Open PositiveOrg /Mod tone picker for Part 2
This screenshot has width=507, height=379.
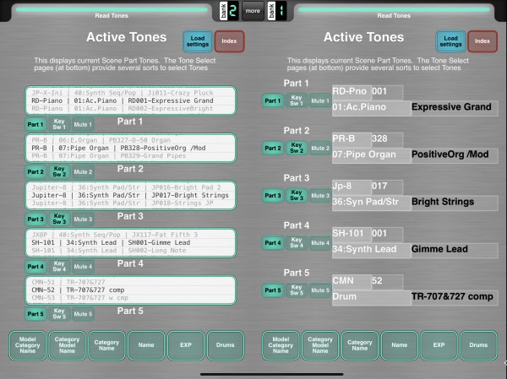coord(131,148)
